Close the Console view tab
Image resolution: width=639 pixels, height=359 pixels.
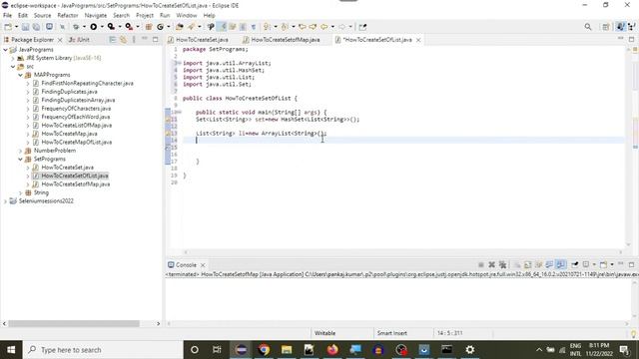[x=203, y=265]
